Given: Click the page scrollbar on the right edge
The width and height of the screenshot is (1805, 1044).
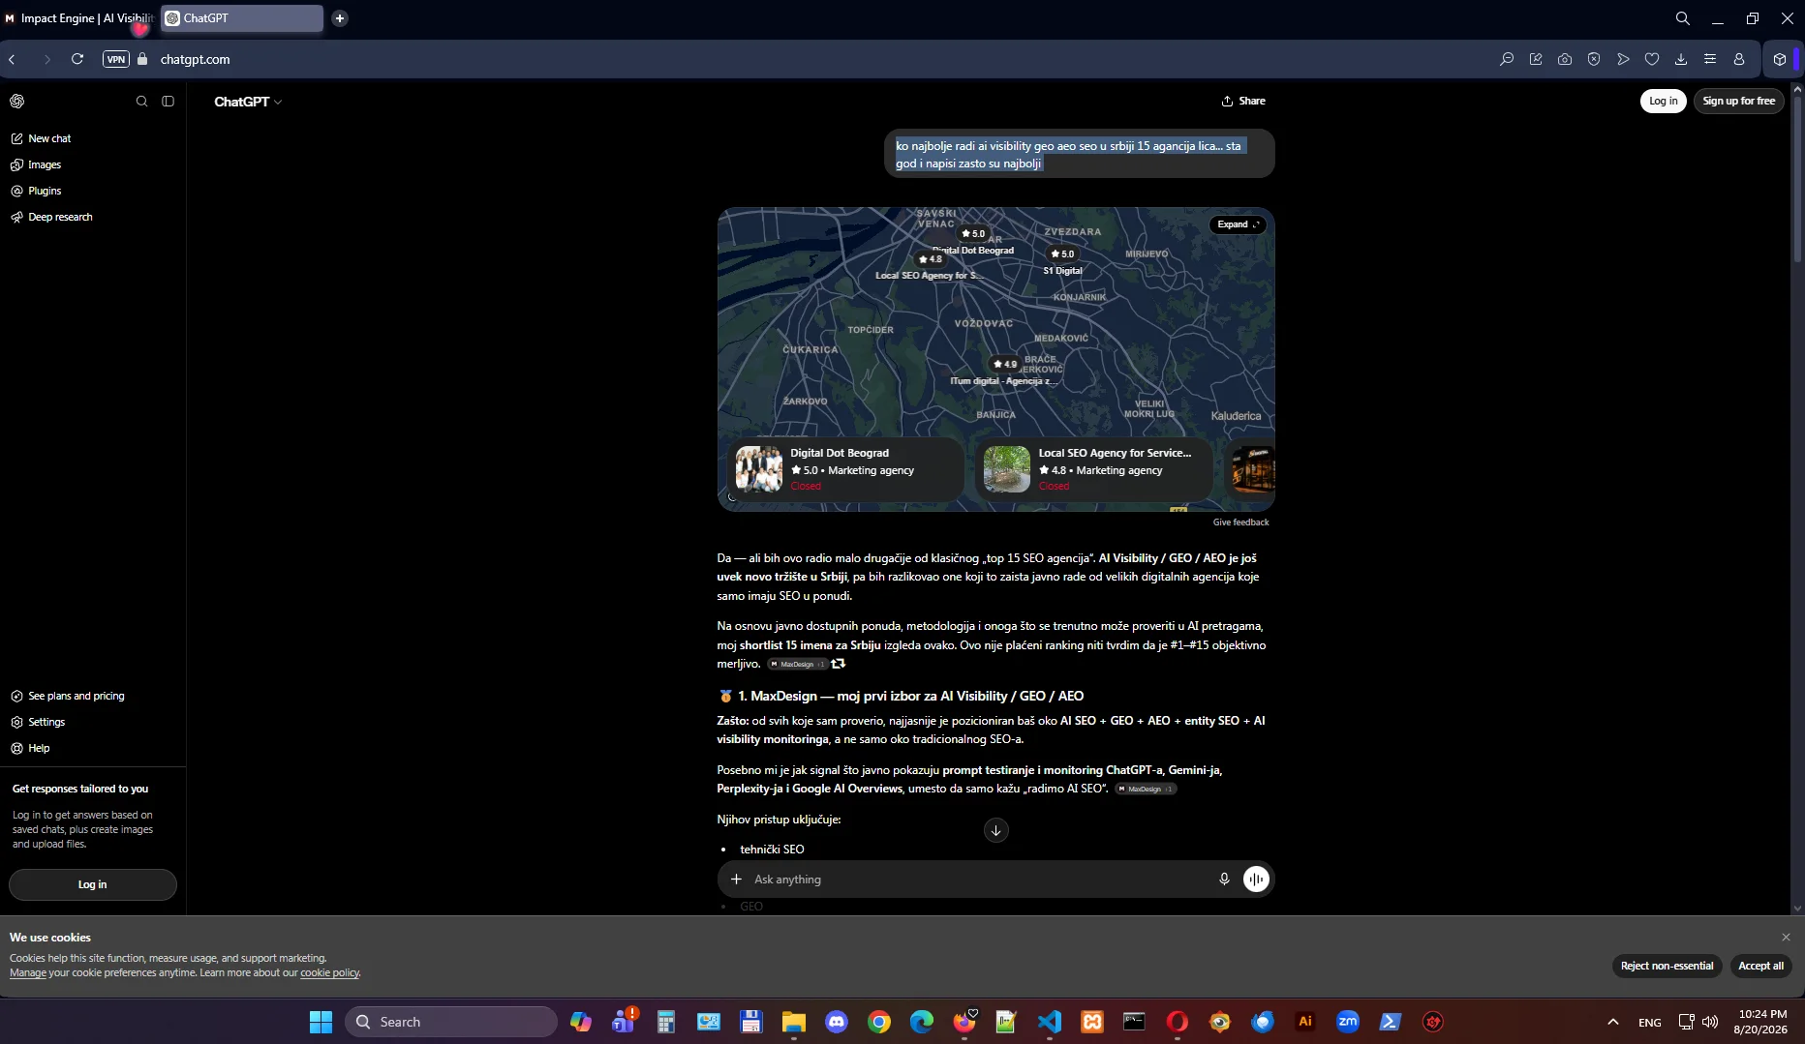Looking at the screenshot, I should tap(1798, 179).
